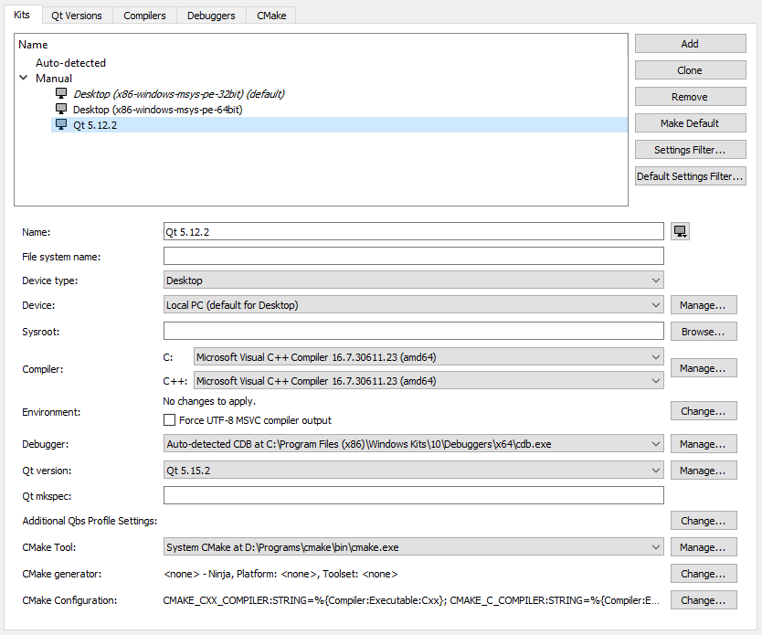Change Additional Qbs Profile Settings
762x635 pixels.
coord(704,521)
